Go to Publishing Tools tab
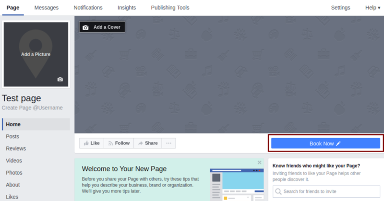The image size is (384, 201). 170,8
